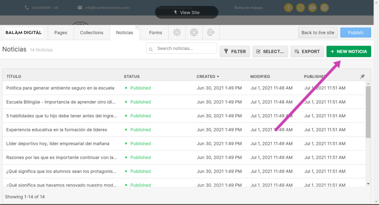The image size is (379, 205).
Task: Click the logout arrow icon tab
Action: [211, 33]
